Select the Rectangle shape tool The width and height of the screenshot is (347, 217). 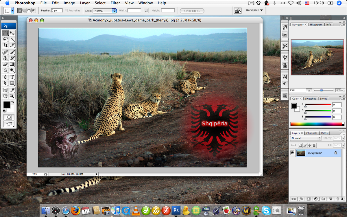pyautogui.click(x=12, y=83)
